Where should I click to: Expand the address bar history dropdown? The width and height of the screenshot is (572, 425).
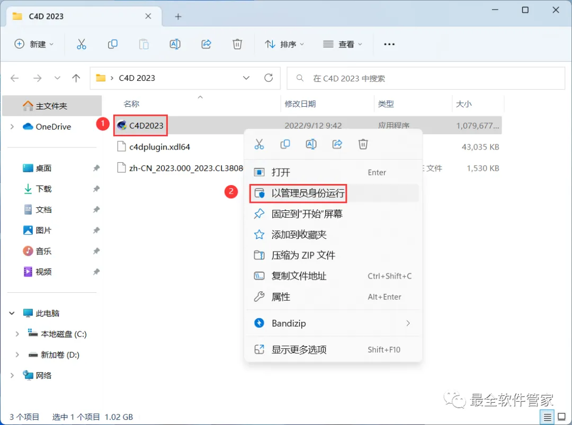[246, 78]
